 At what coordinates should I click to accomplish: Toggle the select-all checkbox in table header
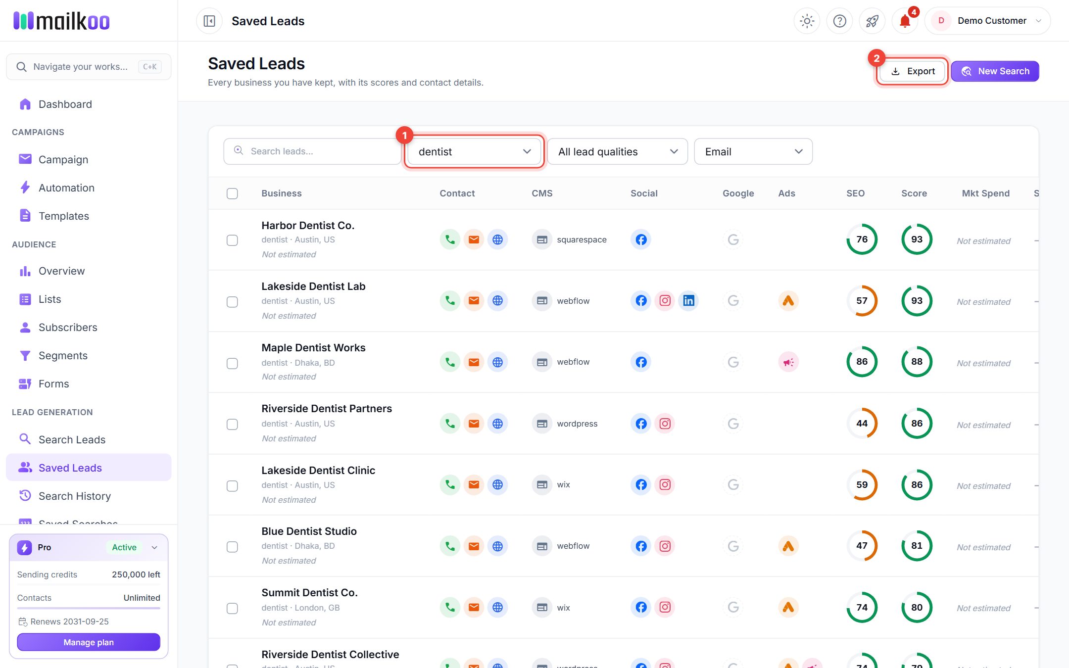click(232, 193)
